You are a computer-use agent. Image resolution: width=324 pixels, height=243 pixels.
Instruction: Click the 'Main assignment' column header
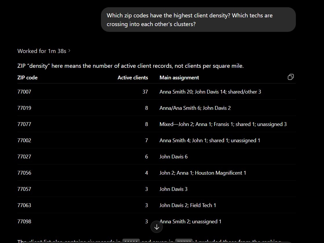(179, 78)
